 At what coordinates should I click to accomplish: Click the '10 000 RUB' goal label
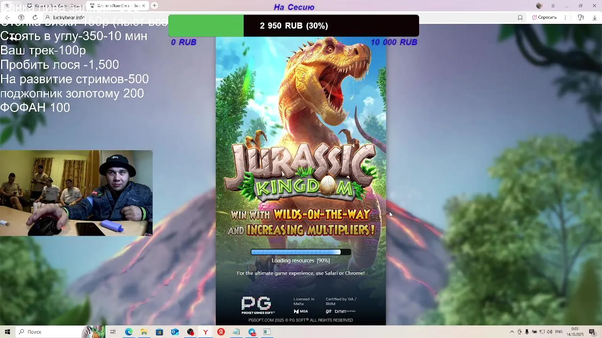(x=394, y=42)
